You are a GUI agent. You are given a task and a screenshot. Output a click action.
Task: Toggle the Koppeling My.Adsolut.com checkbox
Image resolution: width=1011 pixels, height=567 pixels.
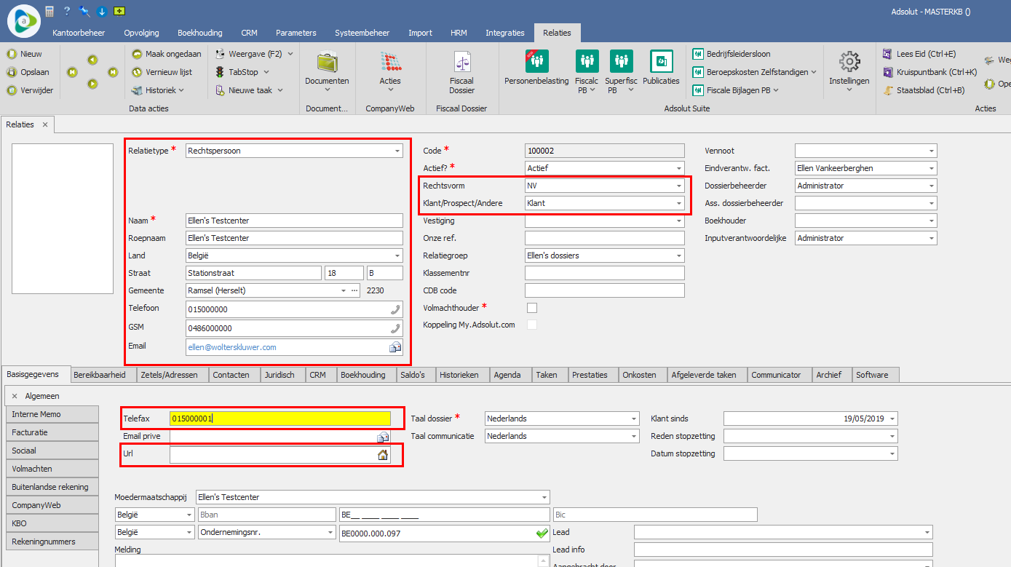532,325
